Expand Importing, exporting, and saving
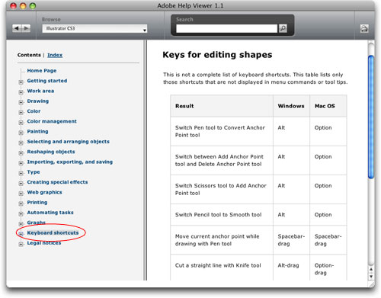Screen dimensions: 381x298 (21, 163)
